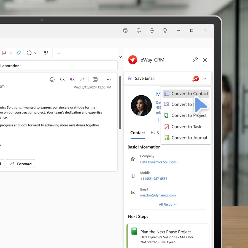Expand the flag options dropdown arrow
248x248 pixels.
pos(11,53)
